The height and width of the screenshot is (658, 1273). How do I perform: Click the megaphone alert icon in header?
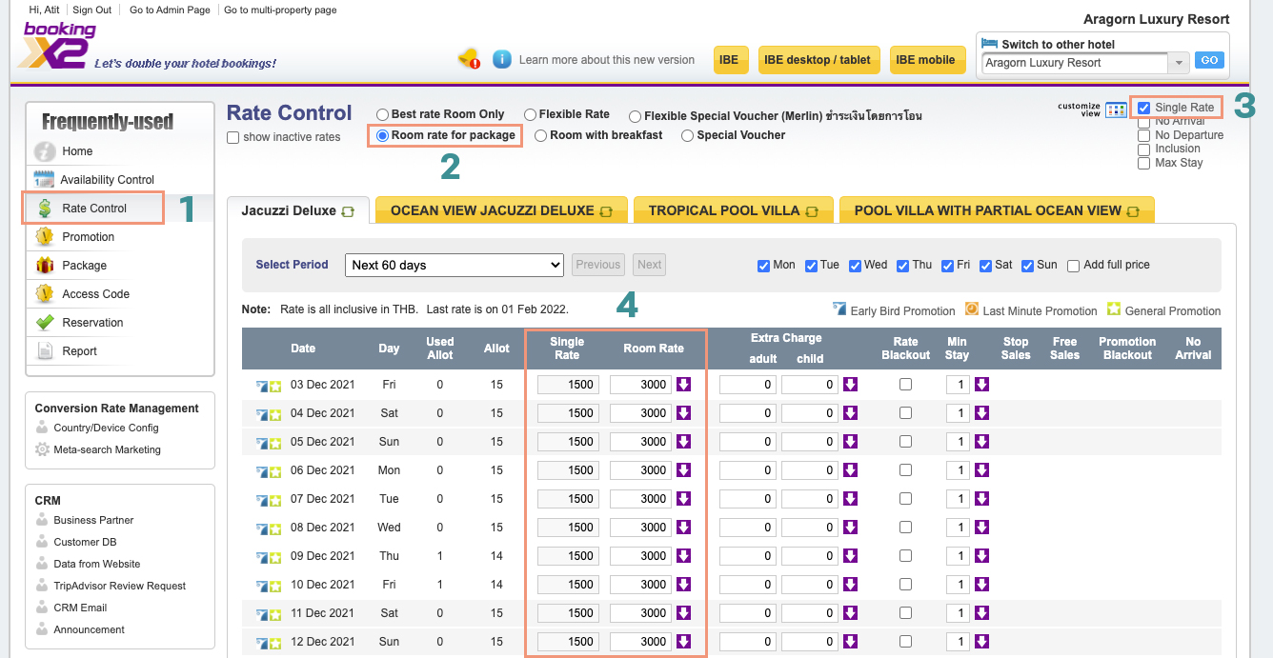pos(469,60)
